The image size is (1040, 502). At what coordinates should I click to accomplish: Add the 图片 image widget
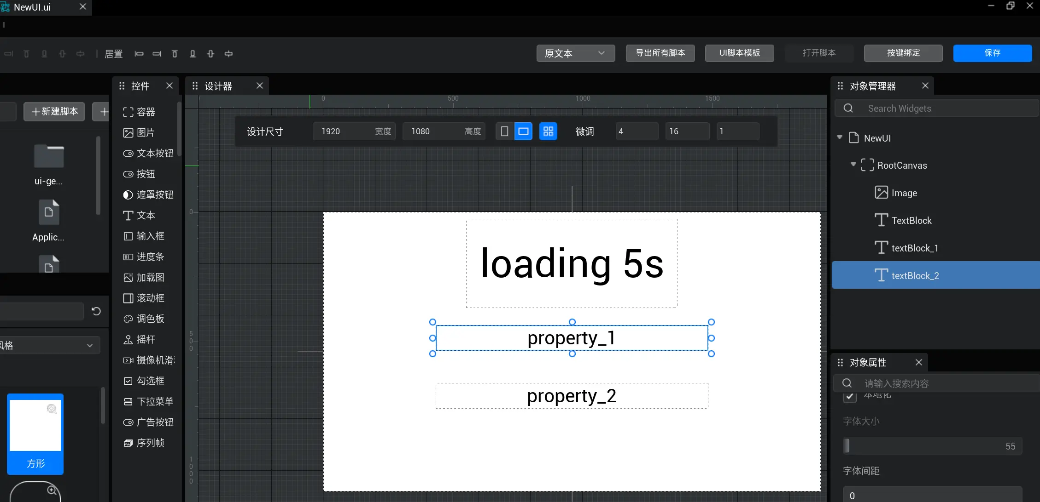(139, 133)
